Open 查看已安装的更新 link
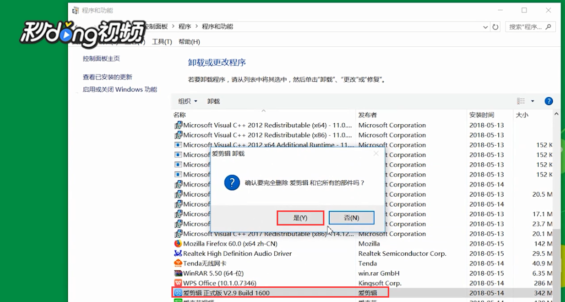 pos(107,77)
